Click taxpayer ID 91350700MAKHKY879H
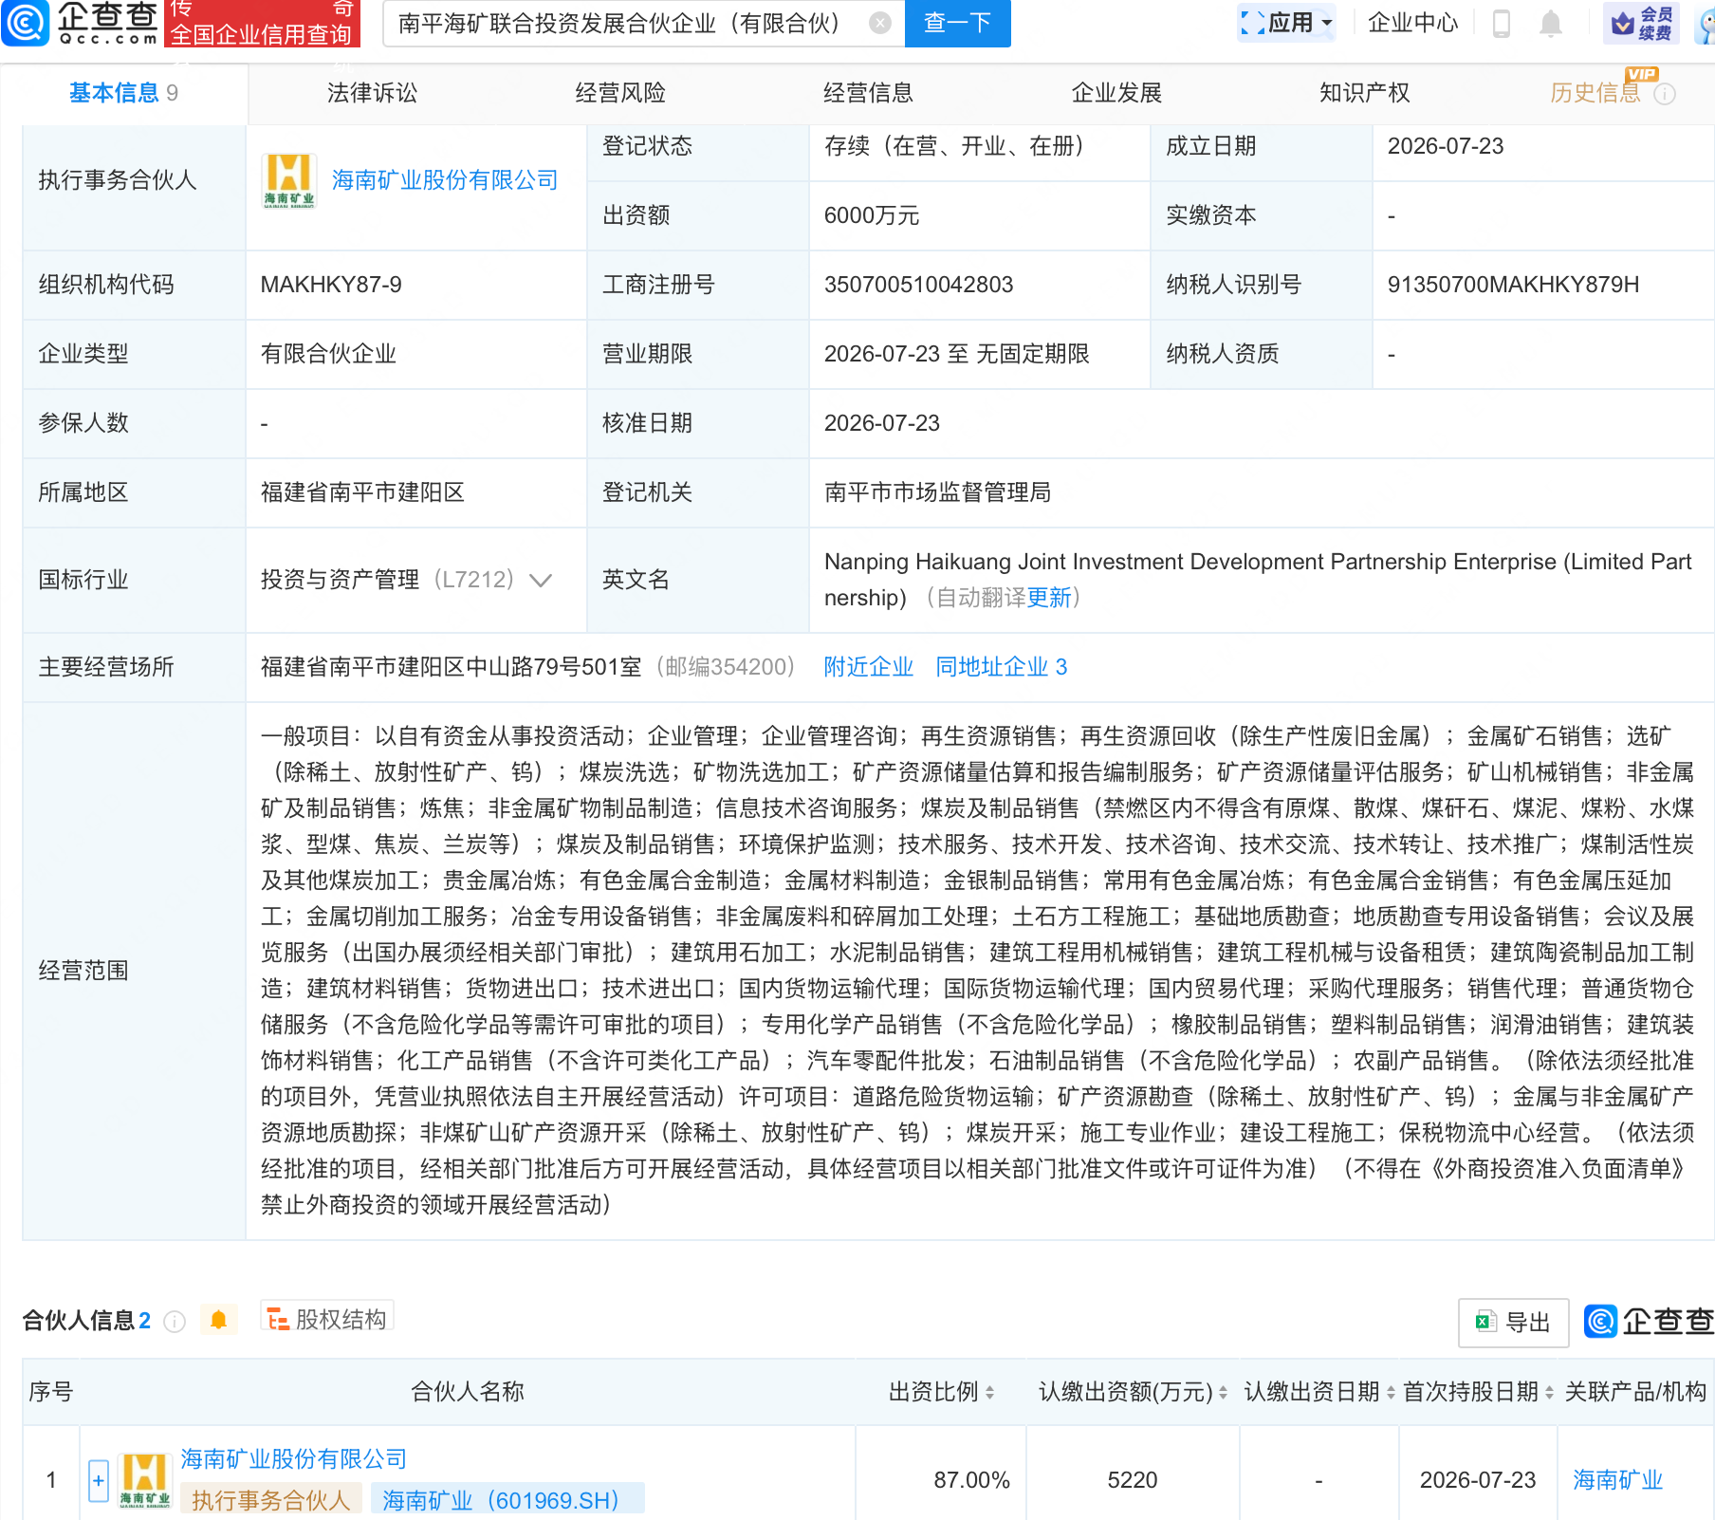 [1513, 285]
